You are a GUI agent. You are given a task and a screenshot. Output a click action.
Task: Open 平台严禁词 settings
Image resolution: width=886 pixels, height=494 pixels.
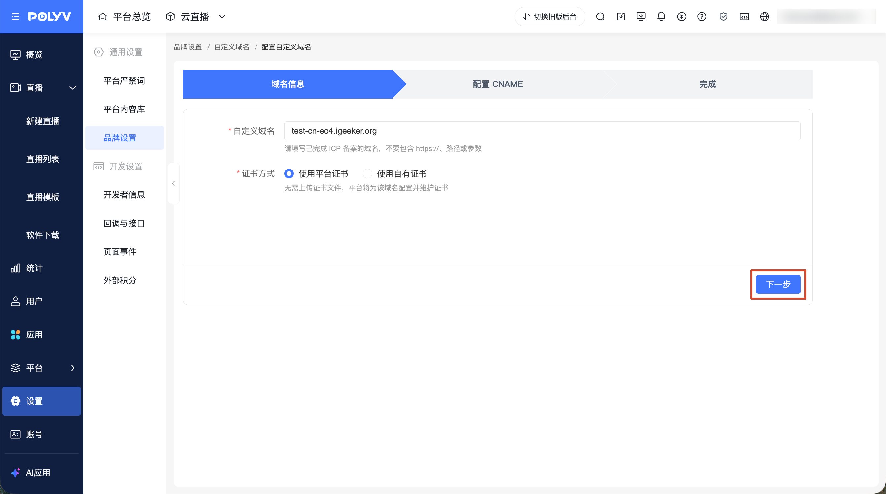(x=124, y=81)
